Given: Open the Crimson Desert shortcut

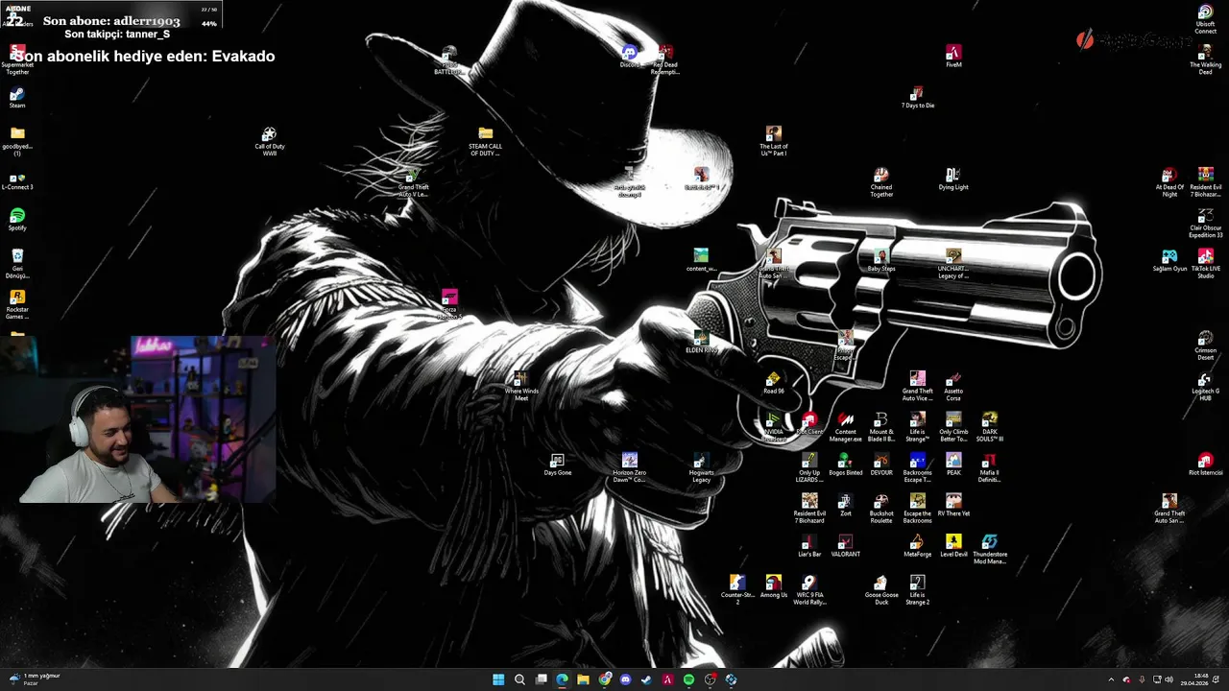Looking at the screenshot, I should (x=1206, y=345).
